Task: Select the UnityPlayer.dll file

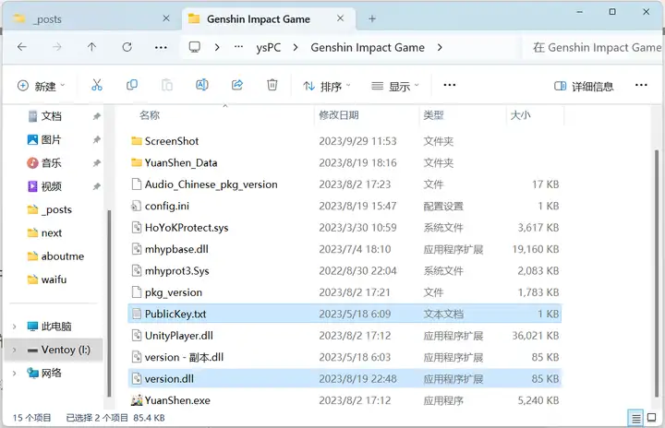Action: 345,335
